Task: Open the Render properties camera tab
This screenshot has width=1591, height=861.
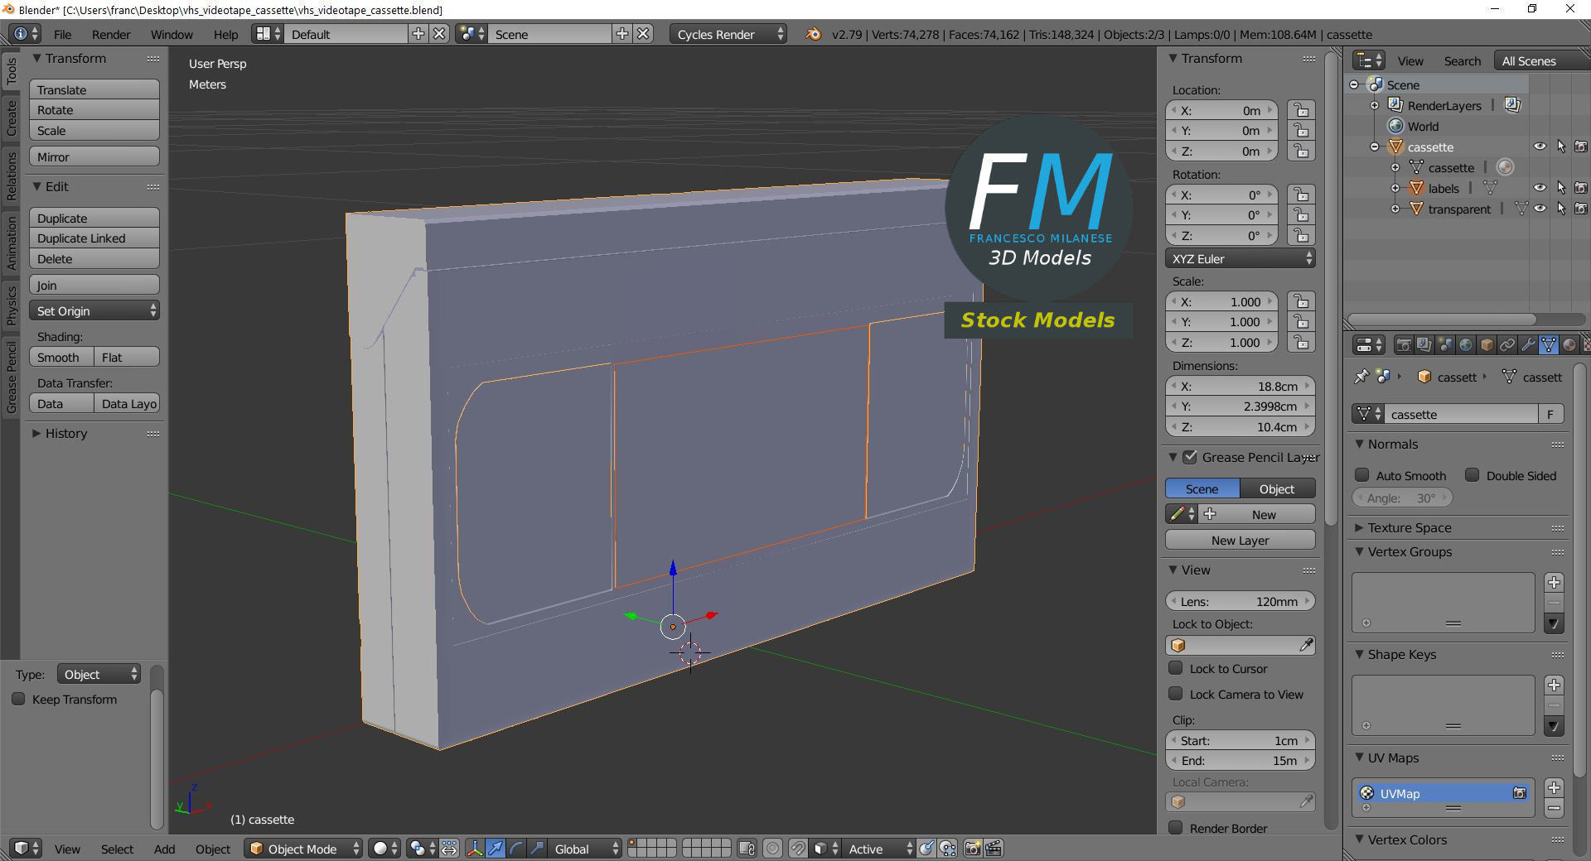Action: tap(1404, 344)
